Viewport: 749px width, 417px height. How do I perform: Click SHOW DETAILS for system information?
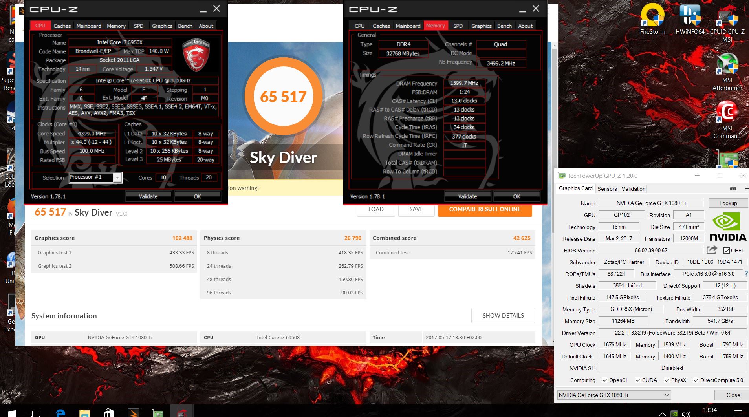coord(503,315)
